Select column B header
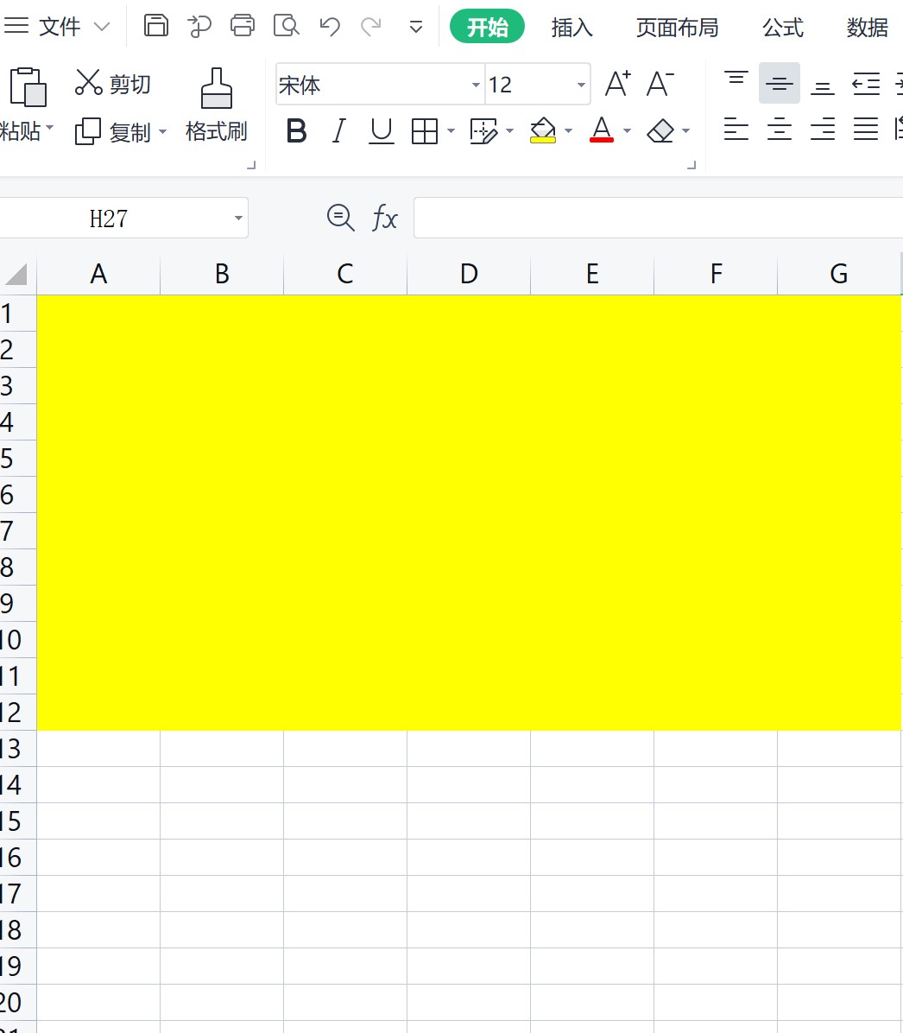 222,274
